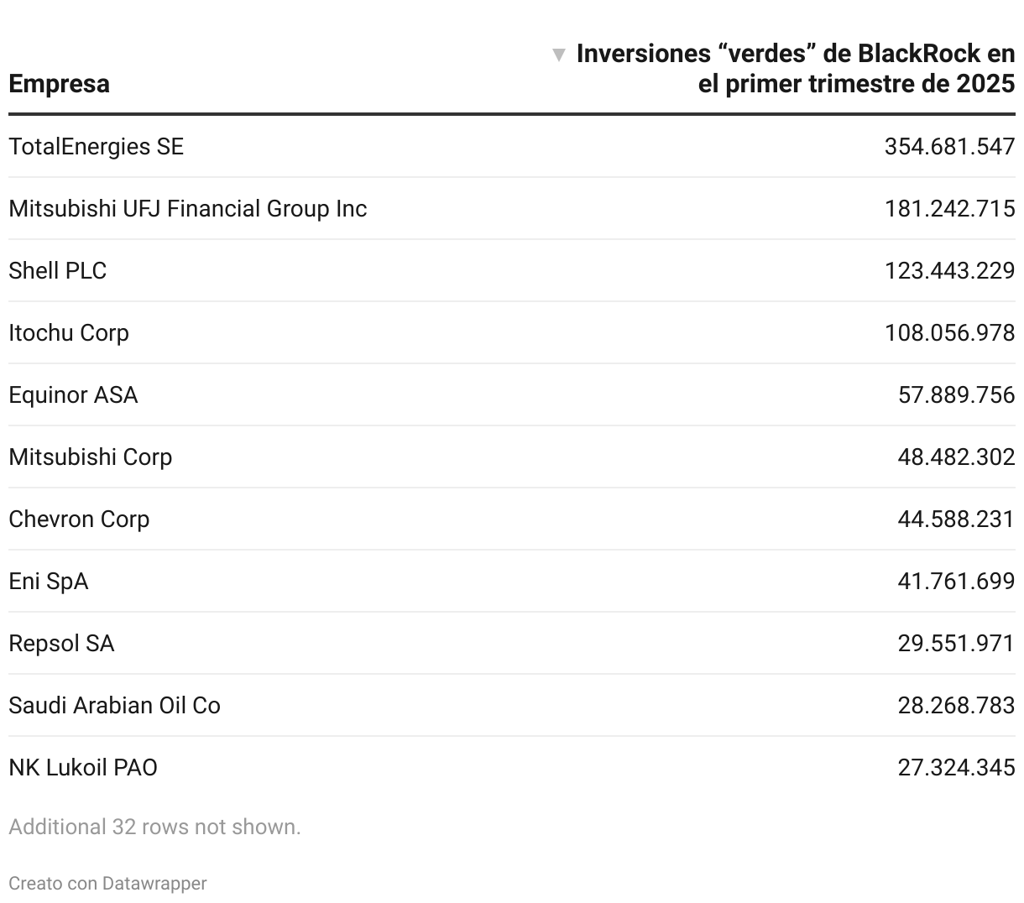Sort by Inversiones verdes de BlackRock header
Screen dimensions: 1024x903
click(x=795, y=69)
